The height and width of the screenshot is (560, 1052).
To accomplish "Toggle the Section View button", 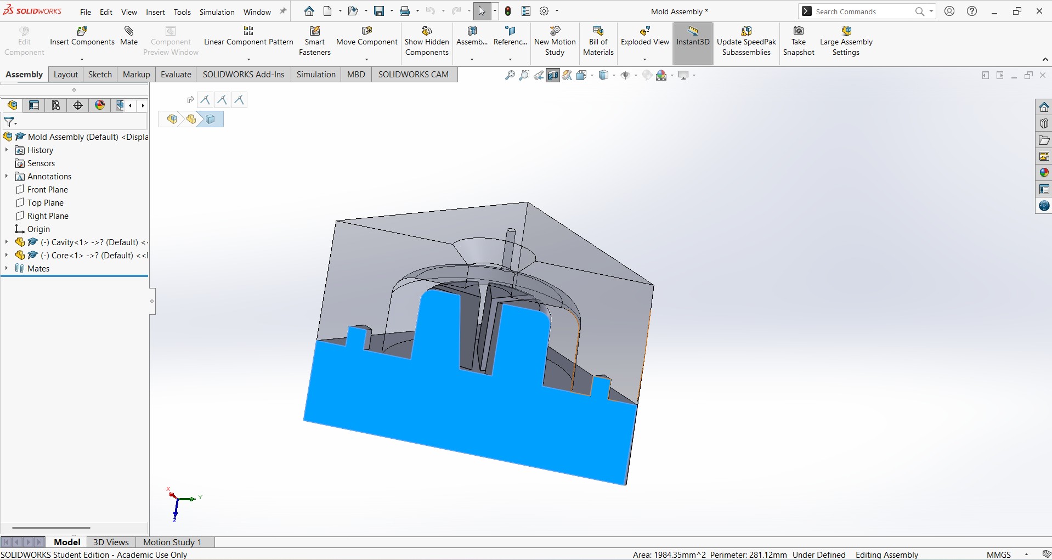I will (553, 75).
